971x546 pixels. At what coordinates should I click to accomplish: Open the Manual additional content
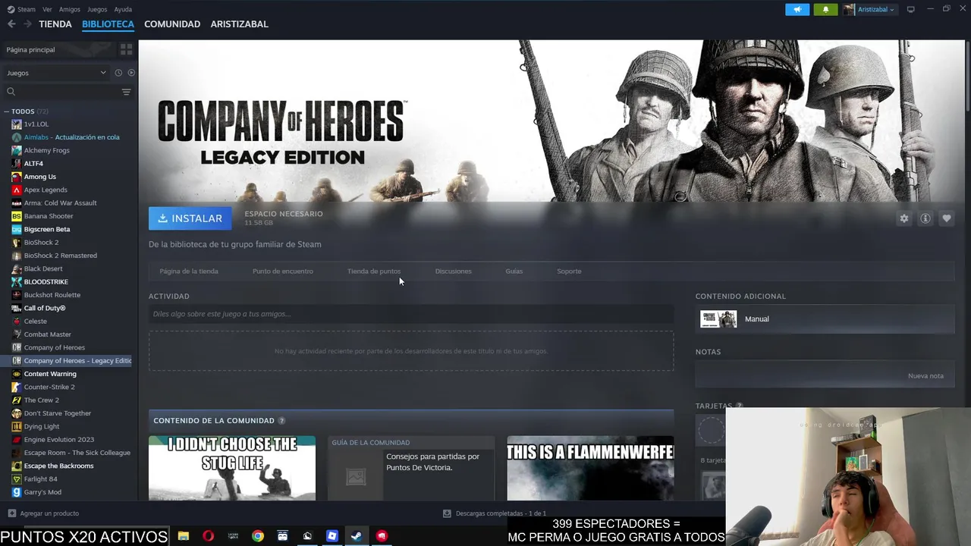[x=825, y=319]
